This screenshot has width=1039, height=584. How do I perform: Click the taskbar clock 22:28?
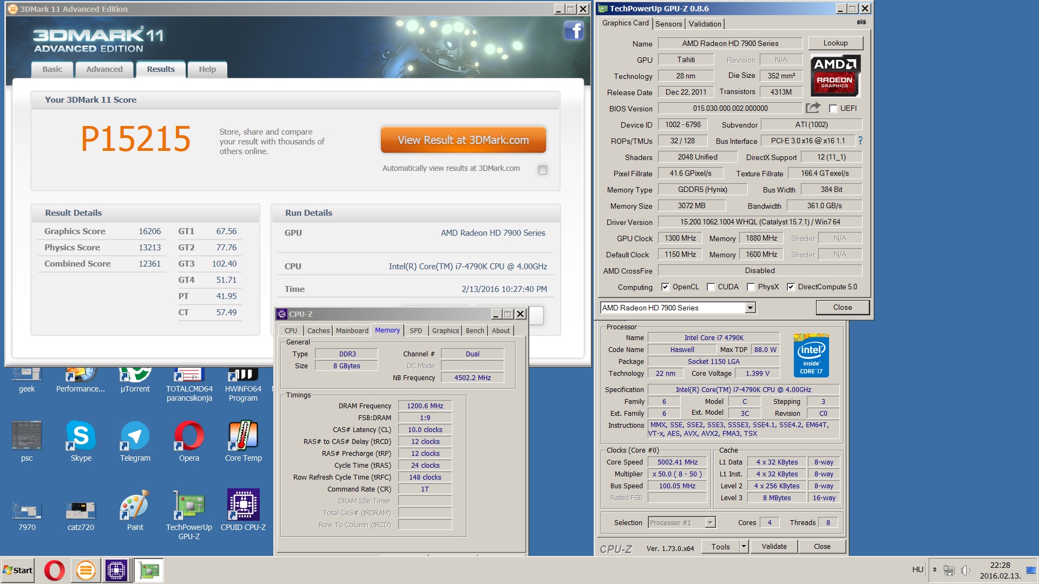pyautogui.click(x=1000, y=565)
